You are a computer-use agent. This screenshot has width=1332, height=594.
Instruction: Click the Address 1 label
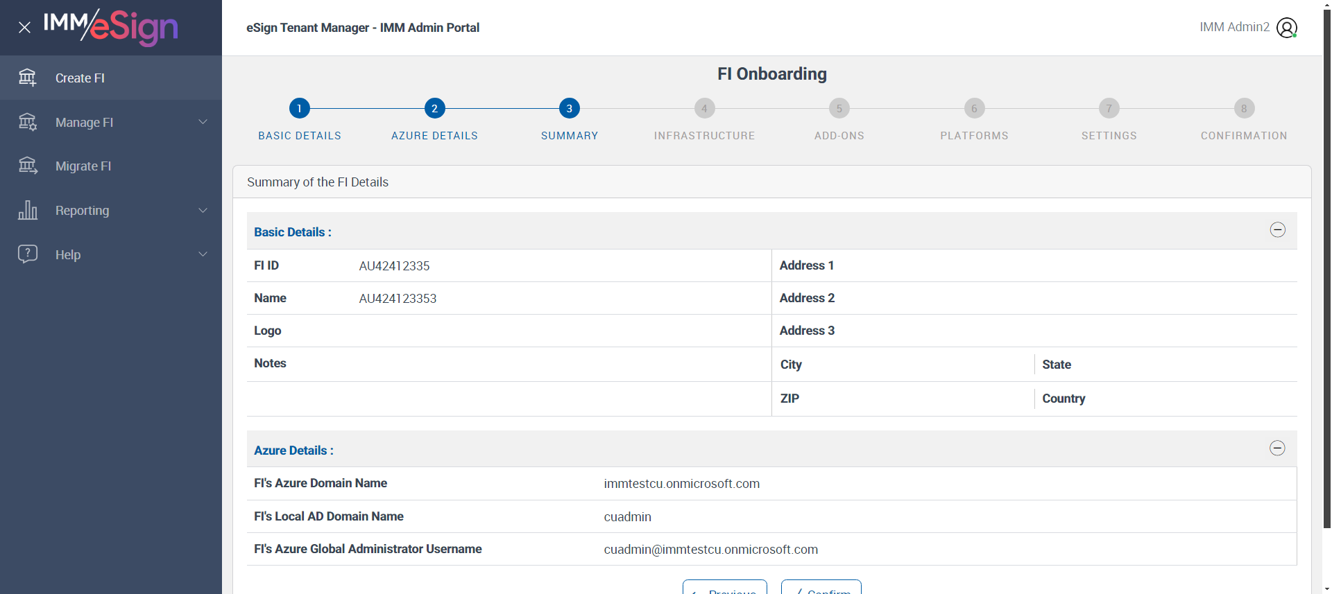click(807, 265)
